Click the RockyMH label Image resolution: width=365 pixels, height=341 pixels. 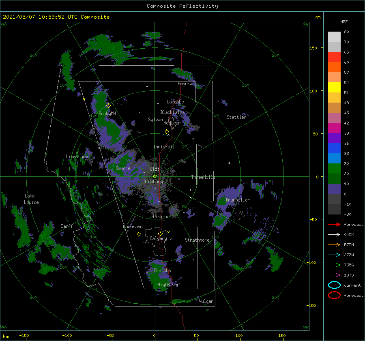107,114
